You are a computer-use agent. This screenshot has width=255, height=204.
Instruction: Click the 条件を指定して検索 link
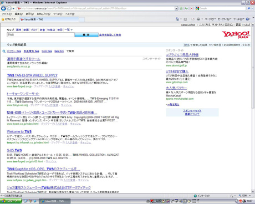click(110, 35)
